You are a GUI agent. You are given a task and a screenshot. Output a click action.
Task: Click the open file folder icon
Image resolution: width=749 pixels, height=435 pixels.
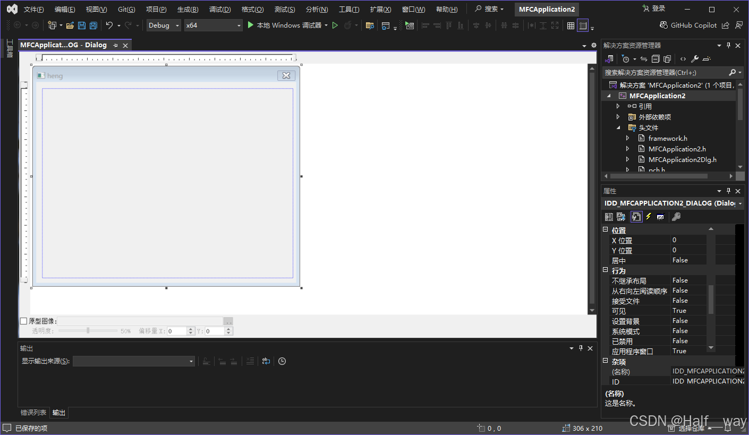pyautogui.click(x=70, y=25)
